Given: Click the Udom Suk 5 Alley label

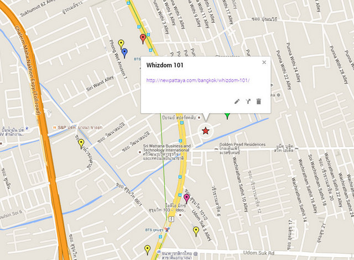Looking at the screenshot, I should (201, 226).
